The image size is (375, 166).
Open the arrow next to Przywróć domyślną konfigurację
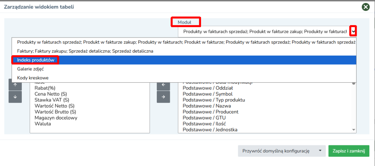pos(320,151)
